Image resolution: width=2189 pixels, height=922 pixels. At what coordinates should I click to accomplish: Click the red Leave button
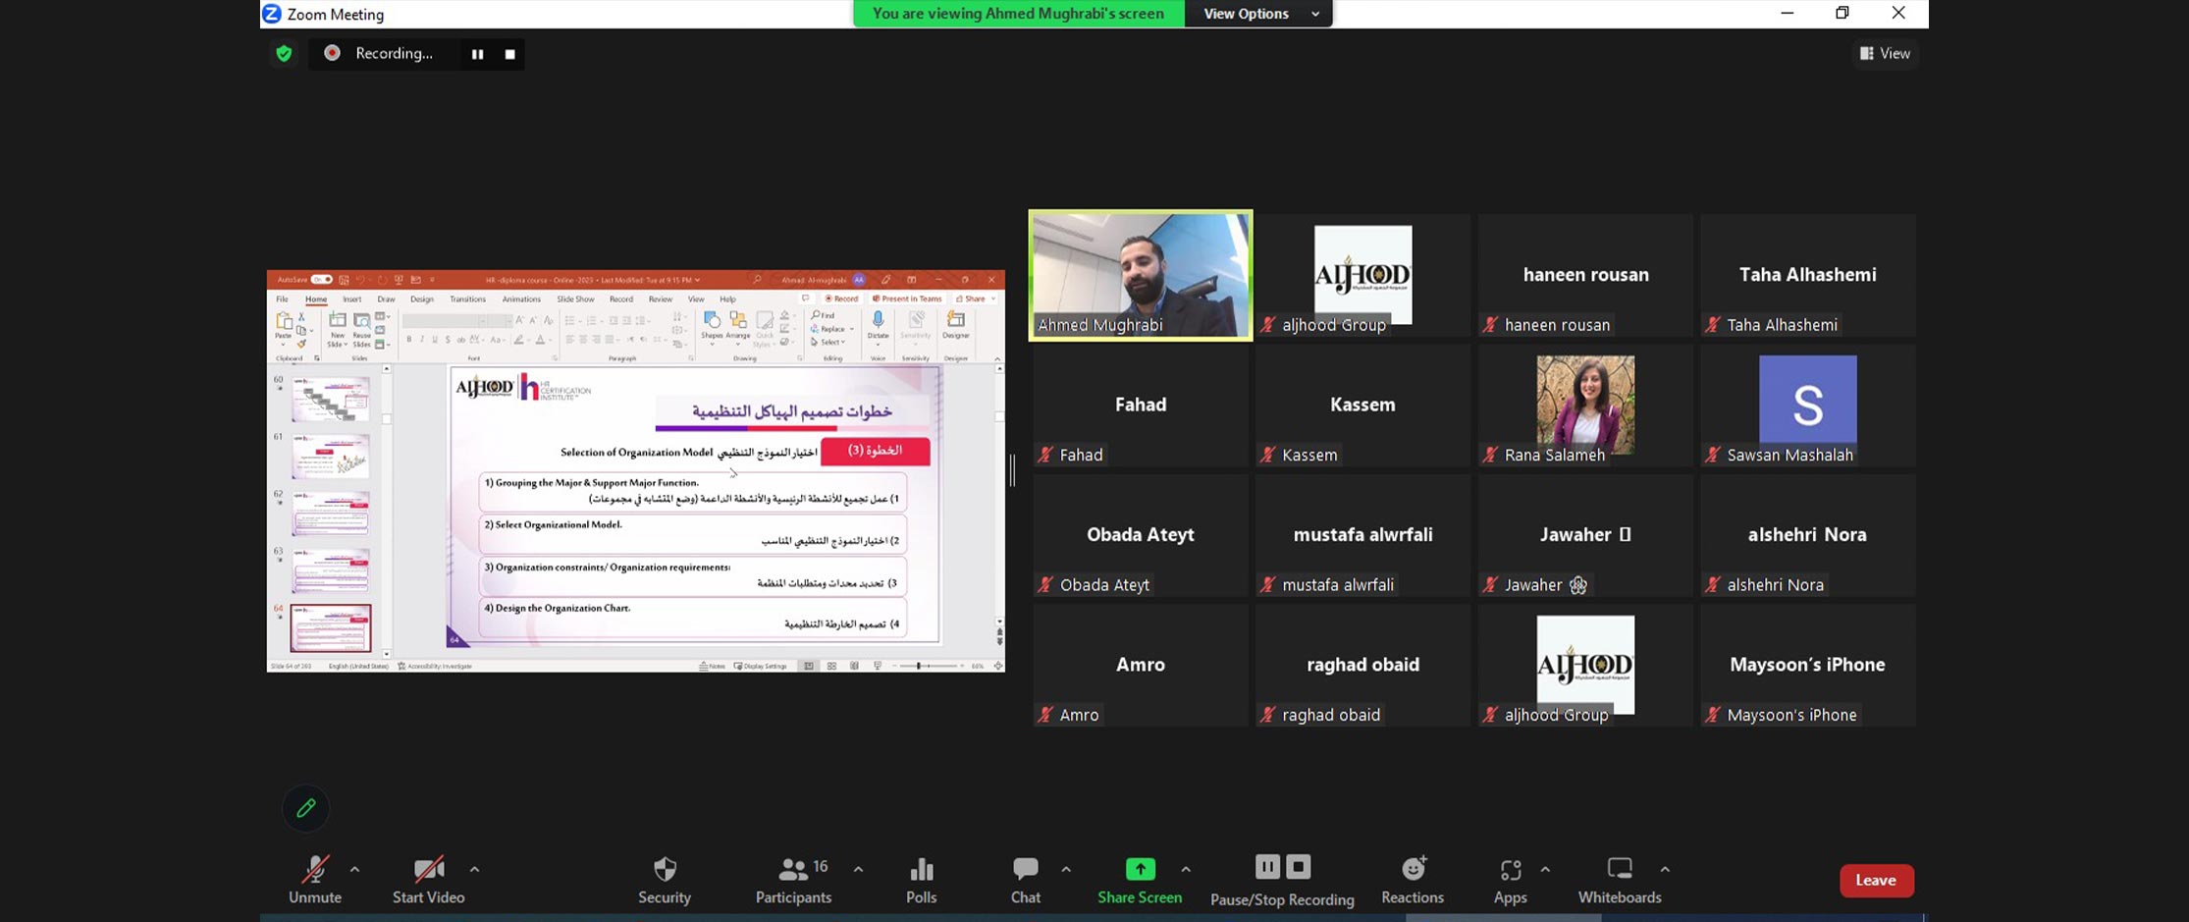[x=1875, y=880]
